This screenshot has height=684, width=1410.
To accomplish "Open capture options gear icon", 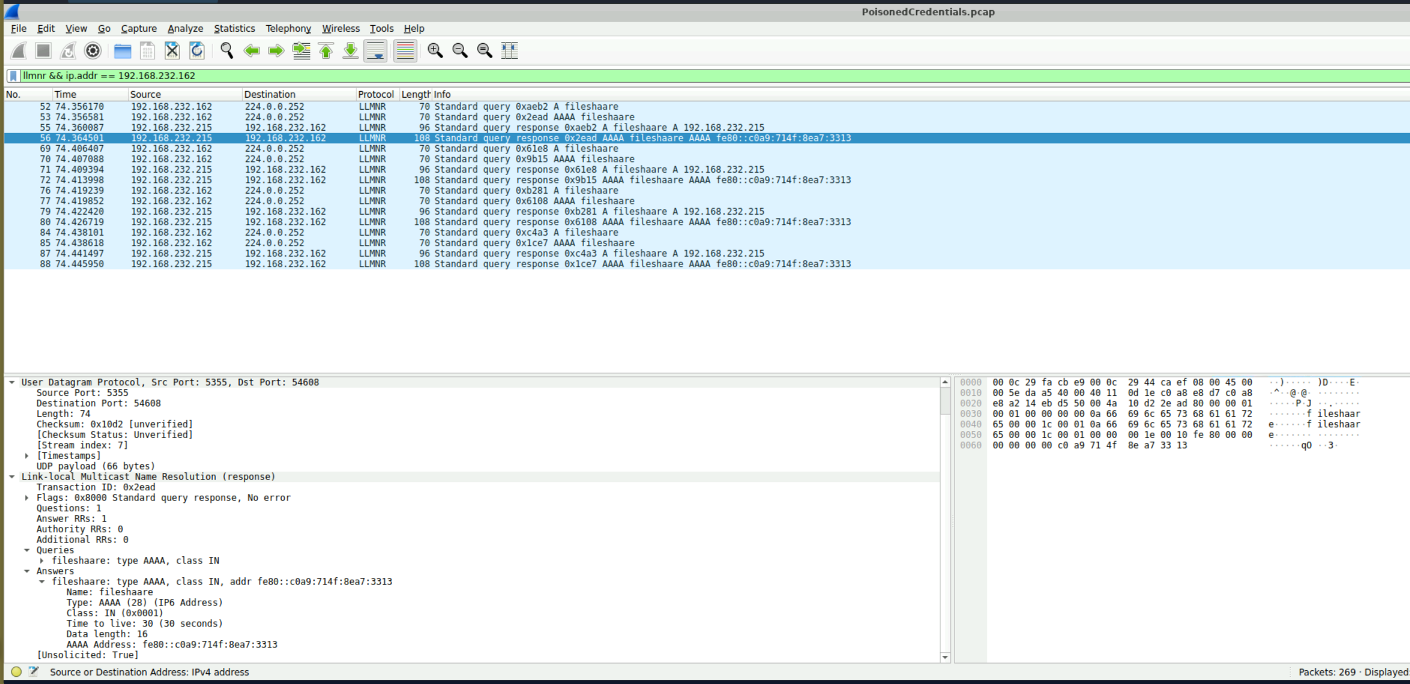I will [x=92, y=51].
